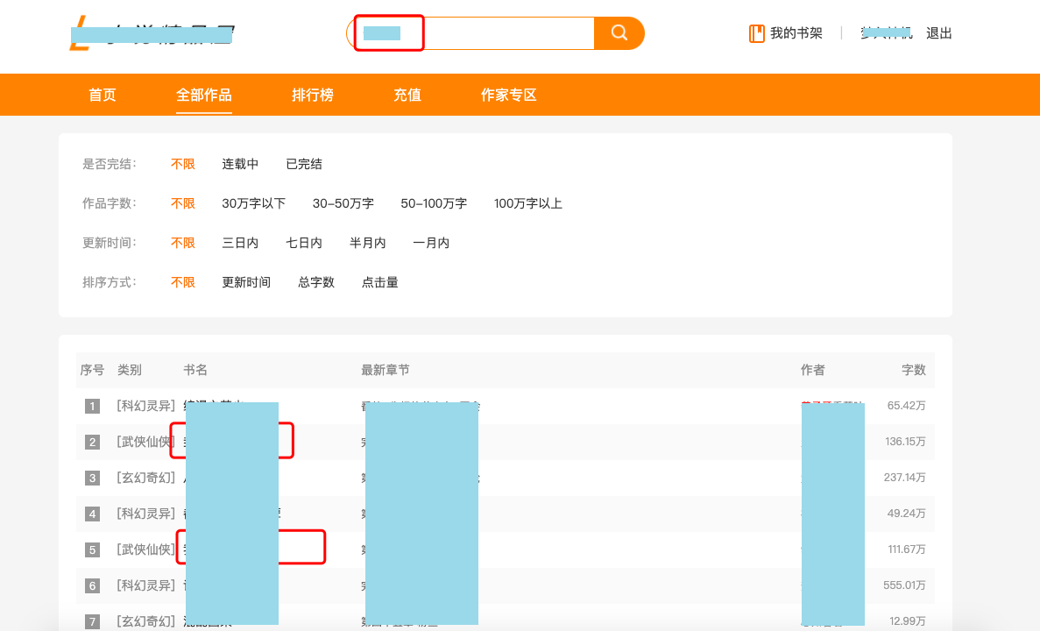Screen dimensions: 1040x631
Task: Select 30万字以下 word count filter
Action: tap(253, 203)
